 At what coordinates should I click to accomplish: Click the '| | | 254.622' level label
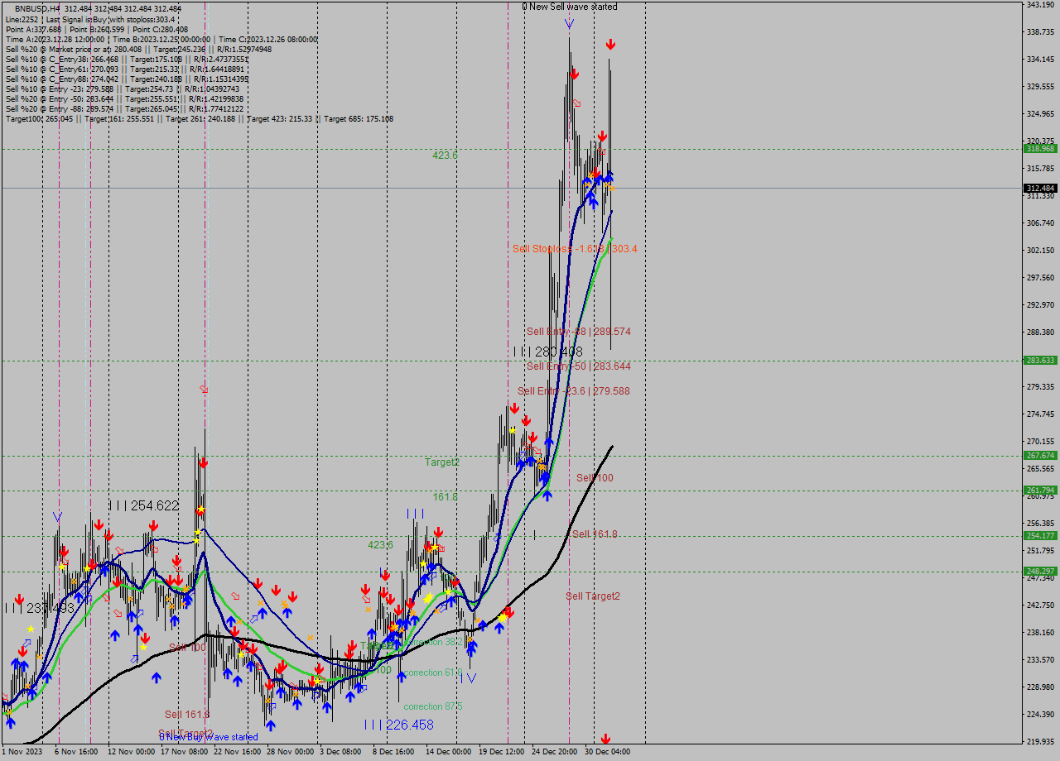tap(144, 505)
